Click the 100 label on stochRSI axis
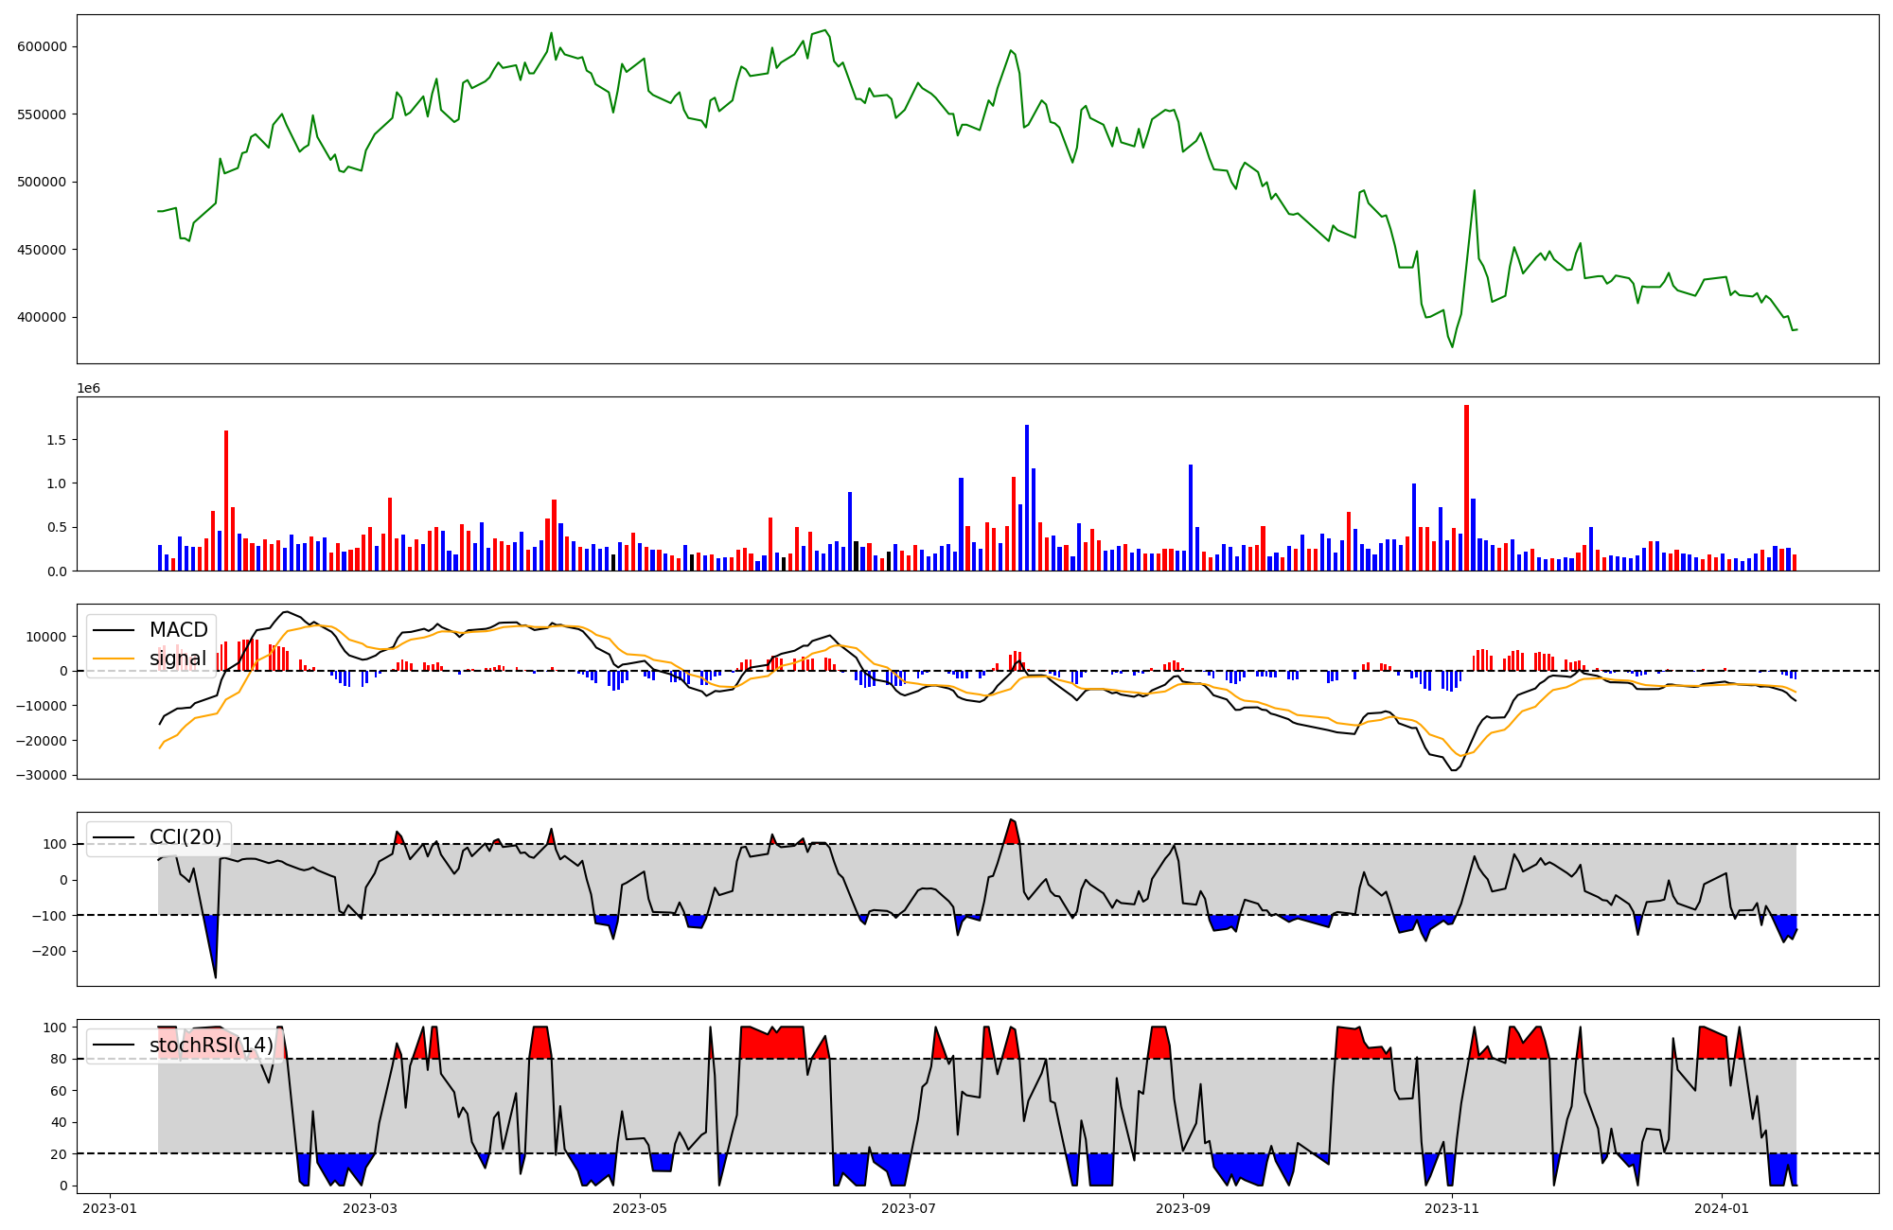The image size is (1893, 1230). (x=55, y=1028)
